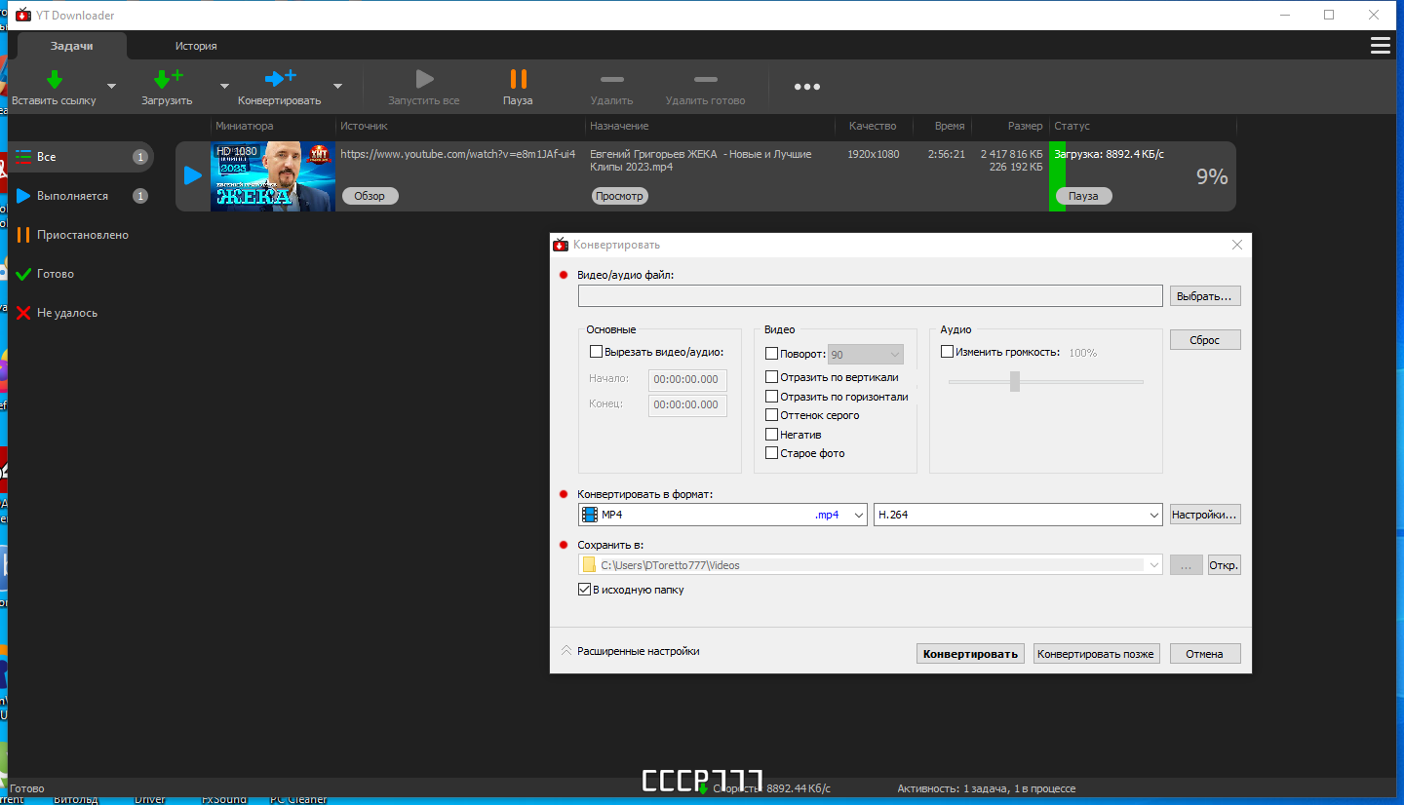Open the hamburger main menu icon
1404x805 pixels.
(x=1380, y=46)
